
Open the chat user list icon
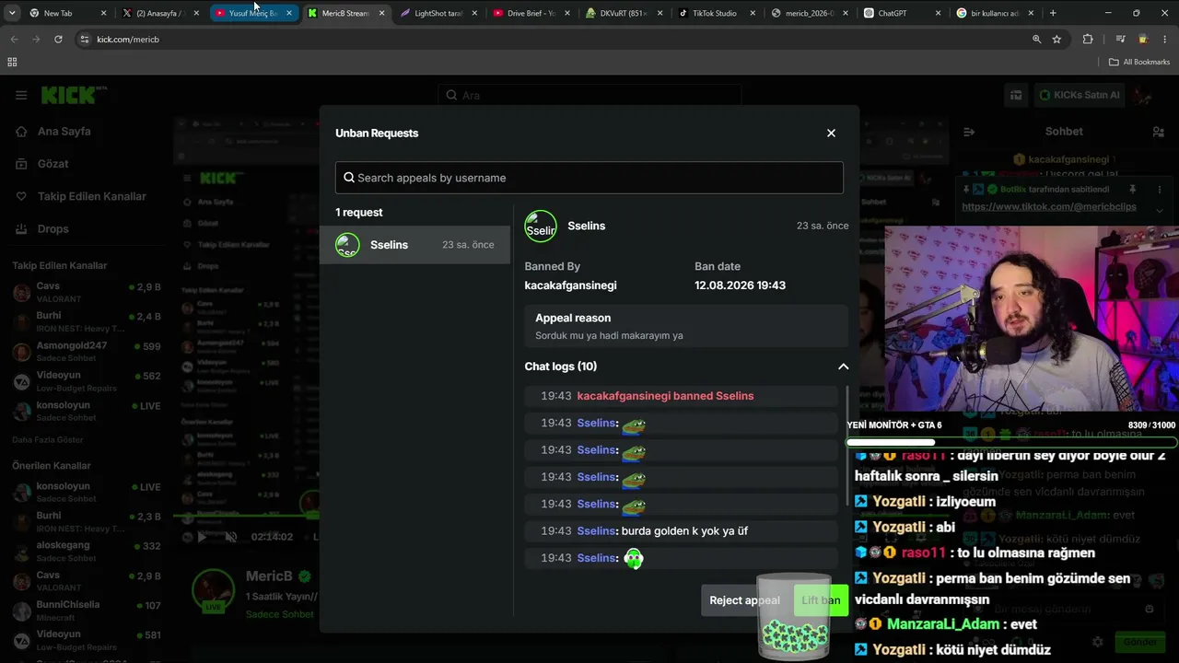click(1158, 132)
